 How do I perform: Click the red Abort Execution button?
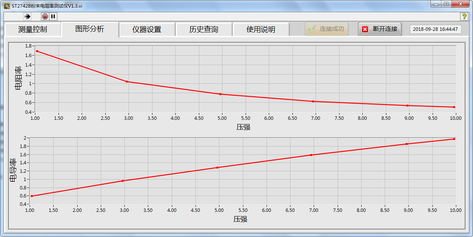45,16
